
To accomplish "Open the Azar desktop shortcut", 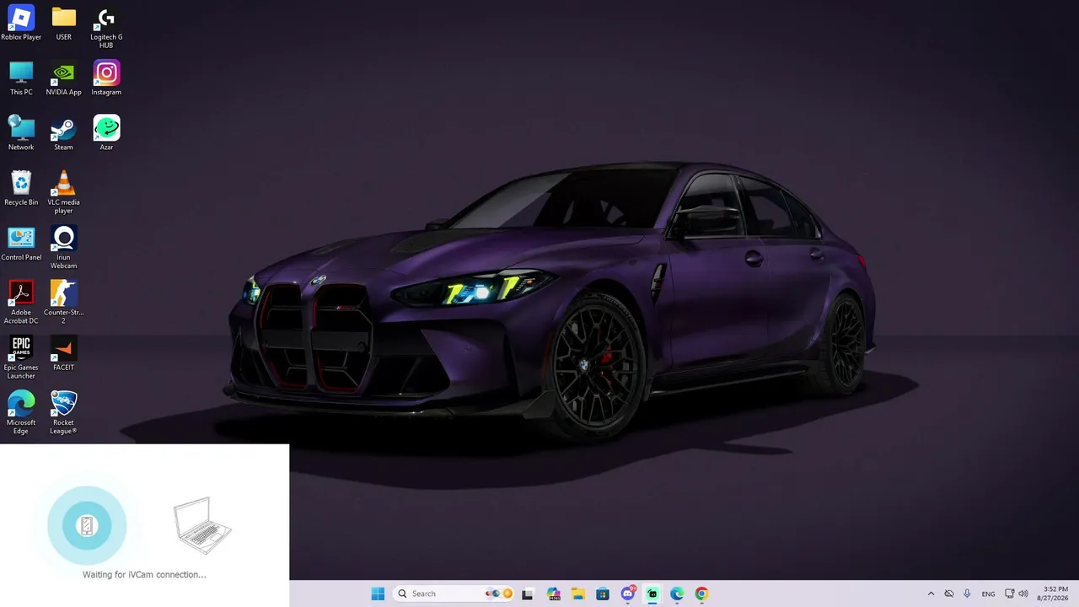I will point(106,132).
